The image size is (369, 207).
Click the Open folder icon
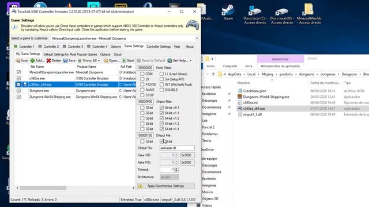(106, 60)
